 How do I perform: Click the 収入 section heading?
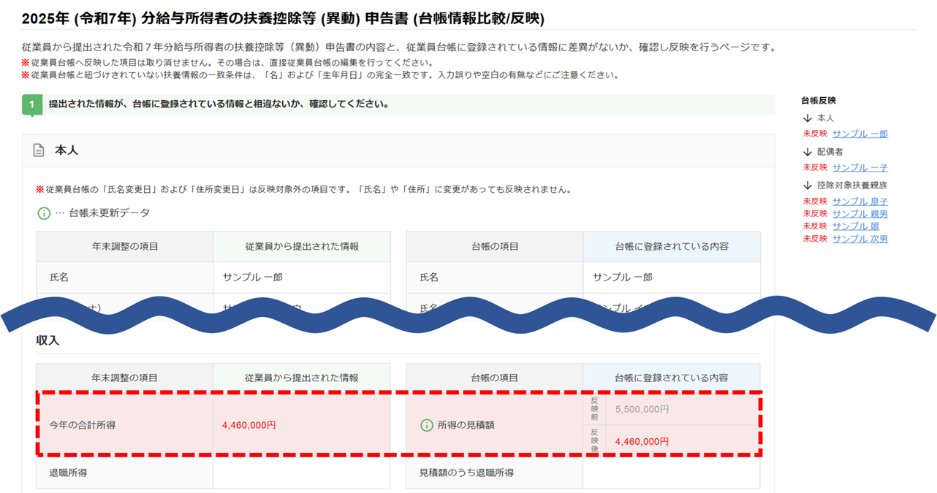pyautogui.click(x=48, y=341)
